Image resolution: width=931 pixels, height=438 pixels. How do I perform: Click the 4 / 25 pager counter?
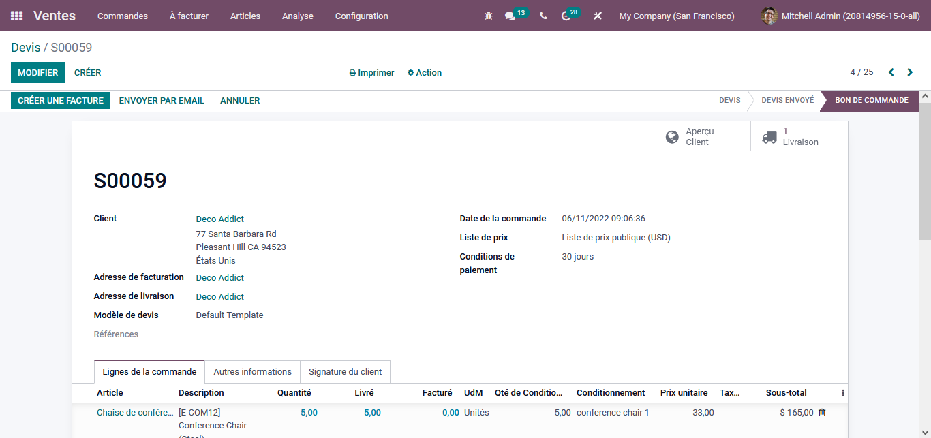point(861,72)
